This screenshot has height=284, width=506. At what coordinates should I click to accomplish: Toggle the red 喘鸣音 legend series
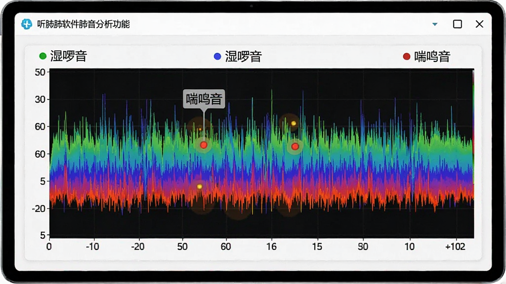(426, 56)
